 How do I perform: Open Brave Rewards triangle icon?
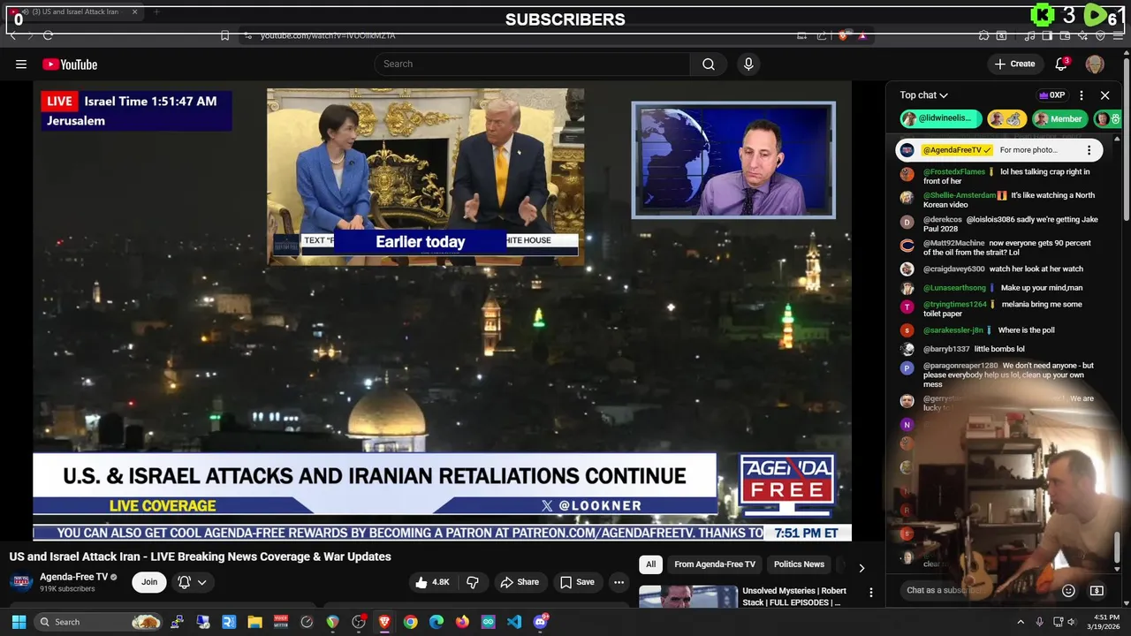click(862, 35)
